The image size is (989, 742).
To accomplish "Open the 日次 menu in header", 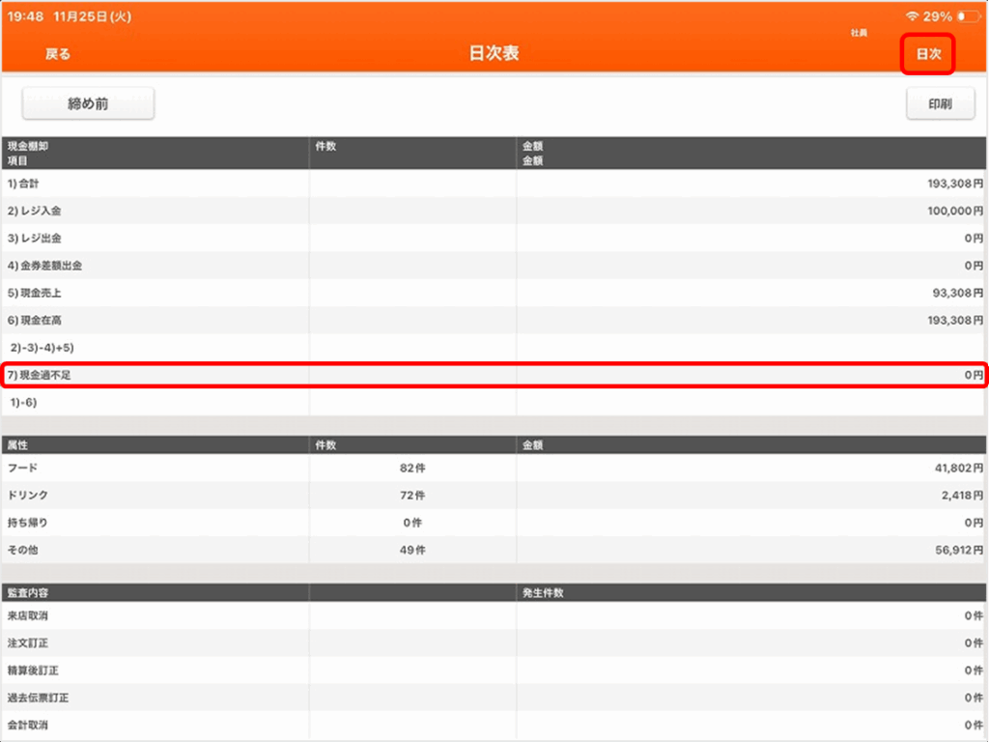I will point(927,54).
